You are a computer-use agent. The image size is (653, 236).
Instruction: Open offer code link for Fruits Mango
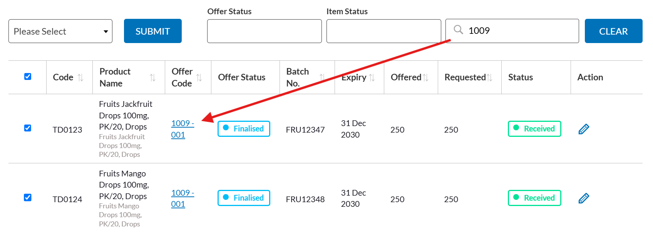point(182,198)
